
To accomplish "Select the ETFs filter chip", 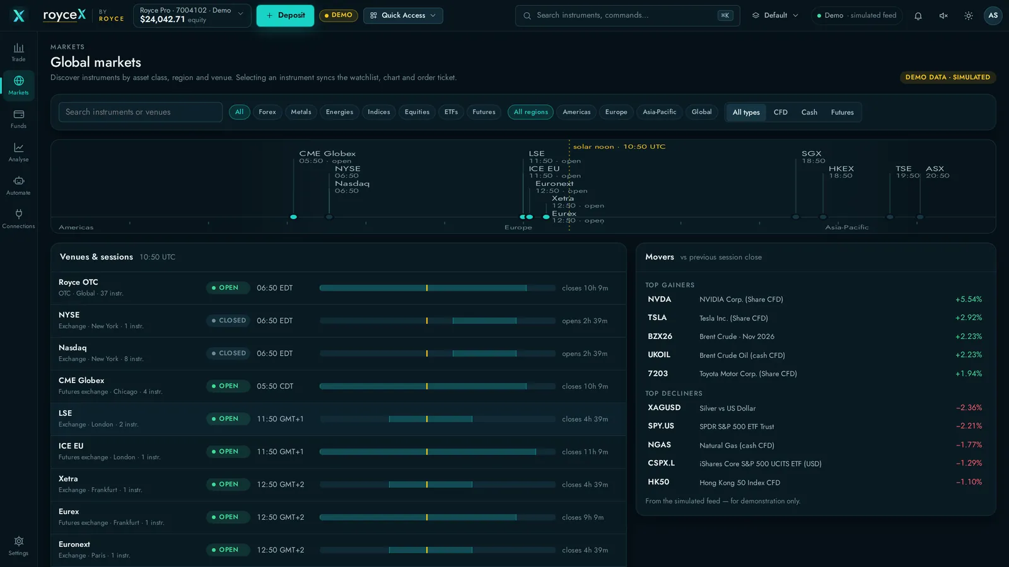I will (451, 112).
